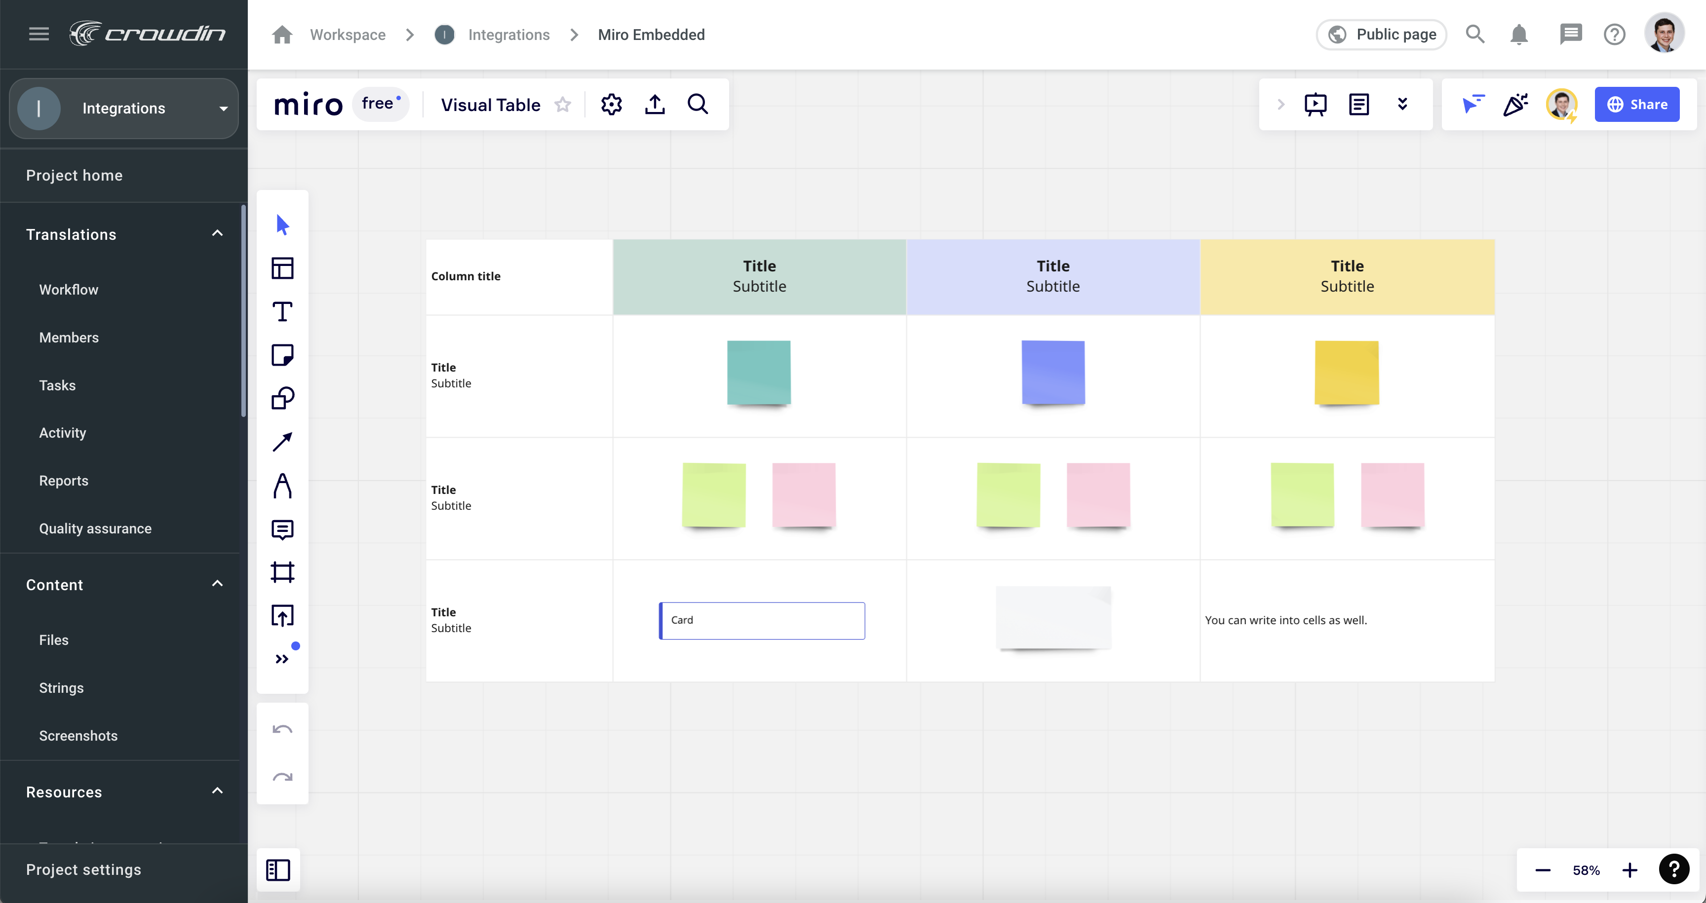
Task: Select the Comment tool
Action: 282,529
